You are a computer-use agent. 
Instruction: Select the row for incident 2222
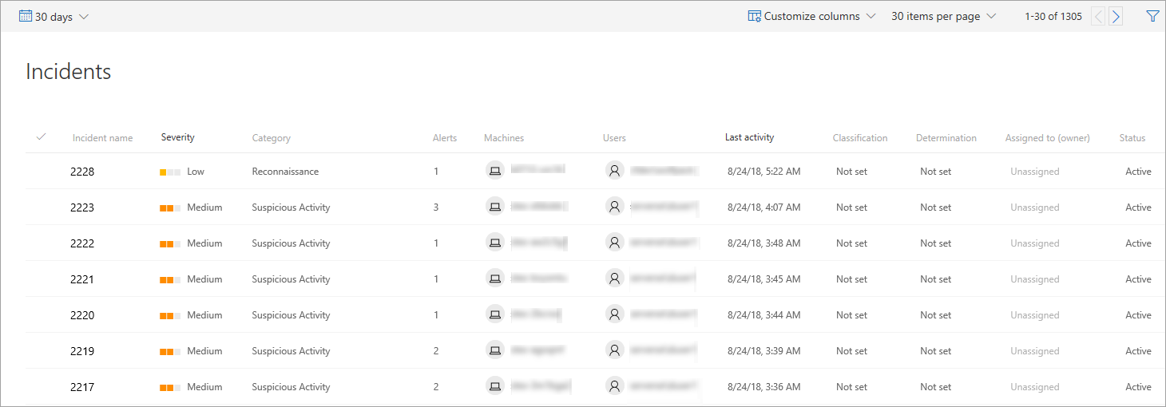(42, 243)
